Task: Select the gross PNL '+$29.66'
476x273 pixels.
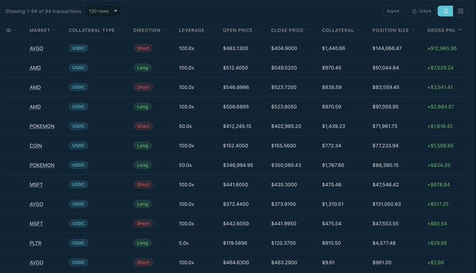Action: [437, 243]
